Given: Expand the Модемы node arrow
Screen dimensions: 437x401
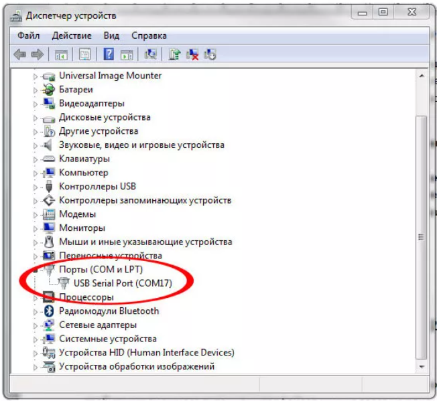Looking at the screenshot, I should [x=35, y=215].
